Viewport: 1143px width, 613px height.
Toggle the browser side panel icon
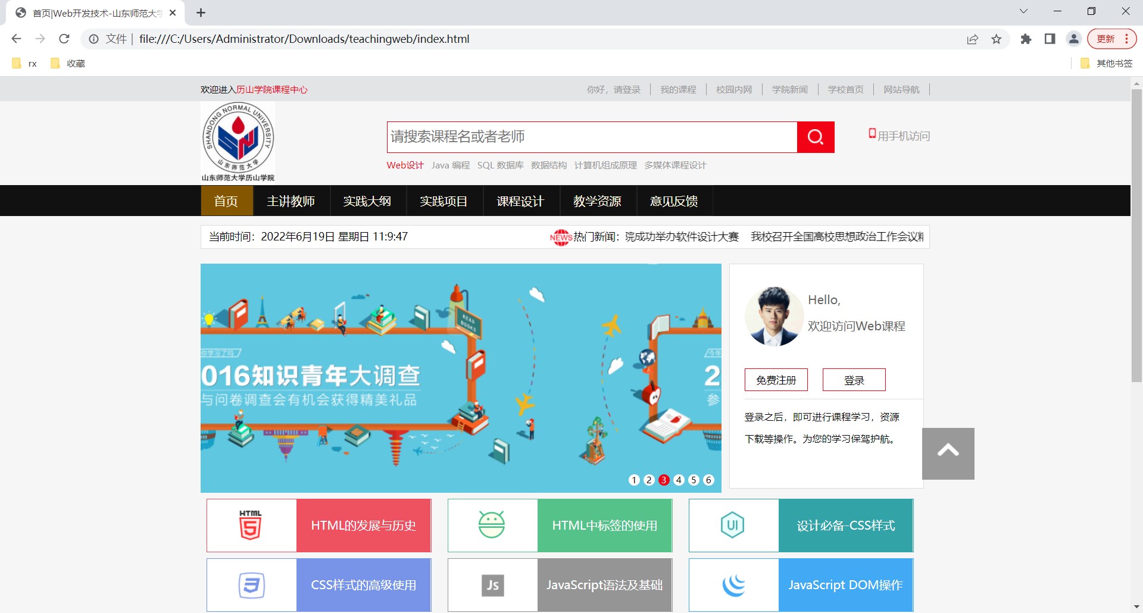coord(1050,39)
